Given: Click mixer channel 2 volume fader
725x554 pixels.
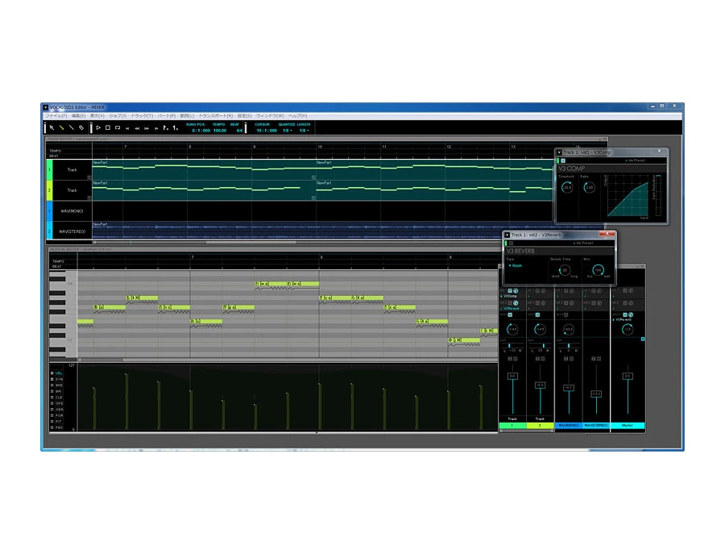Looking at the screenshot, I should coord(540,385).
